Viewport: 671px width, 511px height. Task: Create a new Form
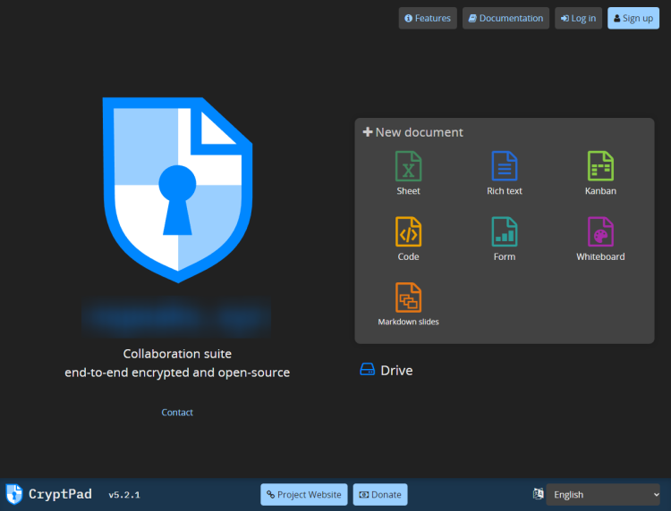(x=504, y=239)
